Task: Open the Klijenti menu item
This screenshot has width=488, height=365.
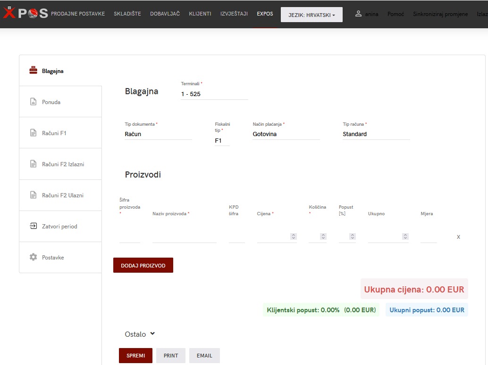Action: click(200, 14)
